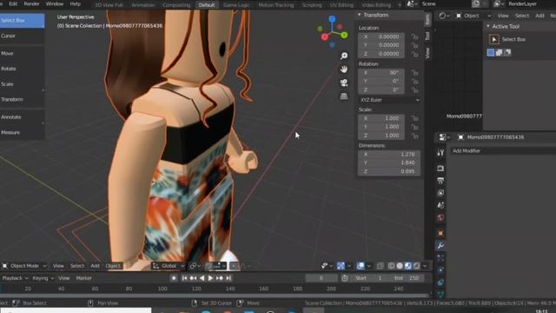This screenshot has height=313, width=556.
Task: Select the Annotate tool
Action: point(22,117)
